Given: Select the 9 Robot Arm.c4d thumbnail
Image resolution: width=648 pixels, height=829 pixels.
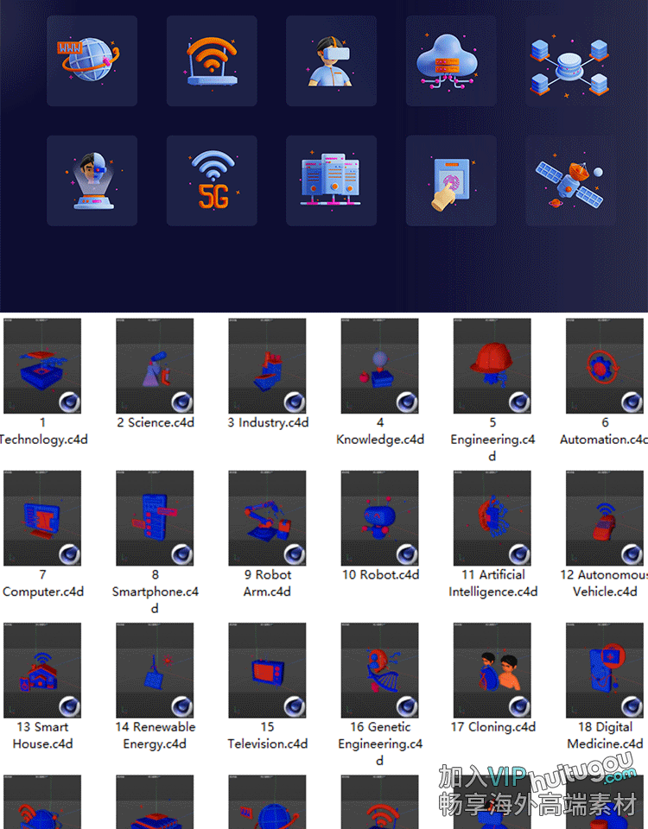Looking at the screenshot, I should [x=268, y=518].
